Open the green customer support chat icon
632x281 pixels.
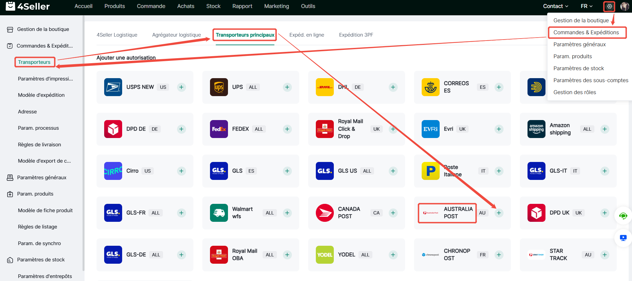point(623,216)
